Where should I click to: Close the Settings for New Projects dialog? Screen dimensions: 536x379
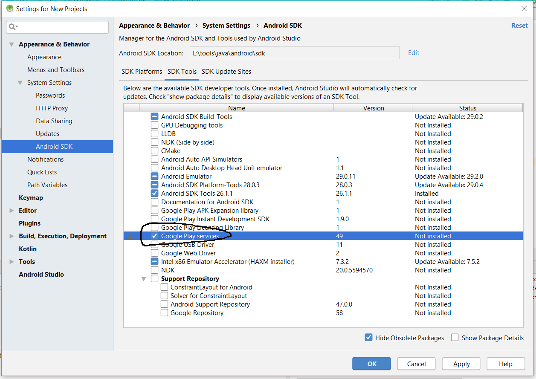coord(524,9)
